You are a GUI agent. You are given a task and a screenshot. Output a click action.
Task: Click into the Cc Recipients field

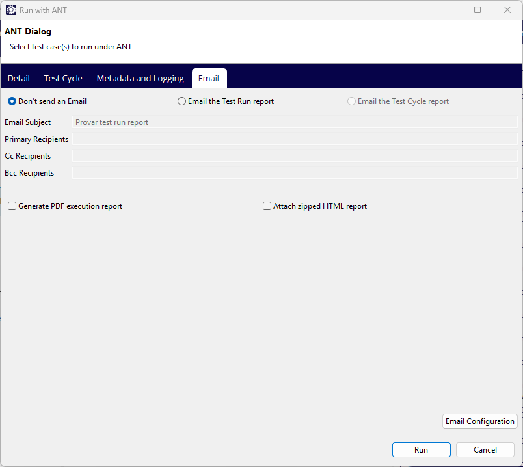tap(294, 156)
